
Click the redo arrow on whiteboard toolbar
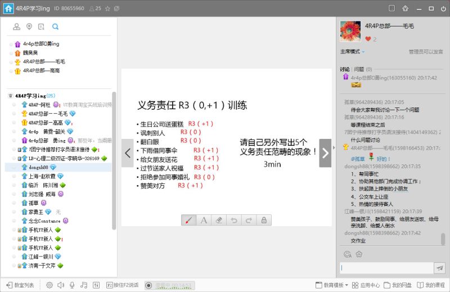coord(249,220)
